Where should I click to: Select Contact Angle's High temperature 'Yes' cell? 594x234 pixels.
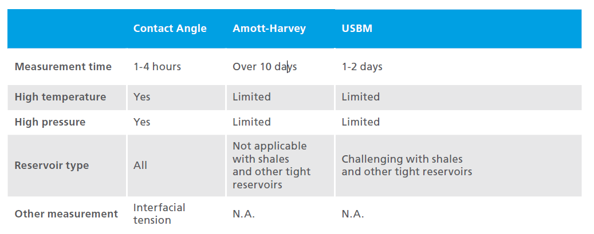[141, 97]
